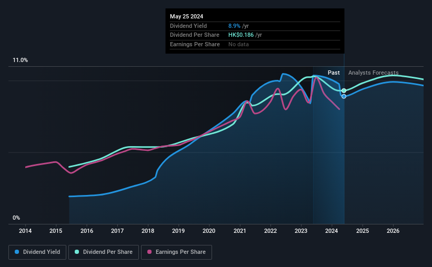
Task: Click the HK$0.186 Dividend Per Share value
Action: tap(241, 35)
